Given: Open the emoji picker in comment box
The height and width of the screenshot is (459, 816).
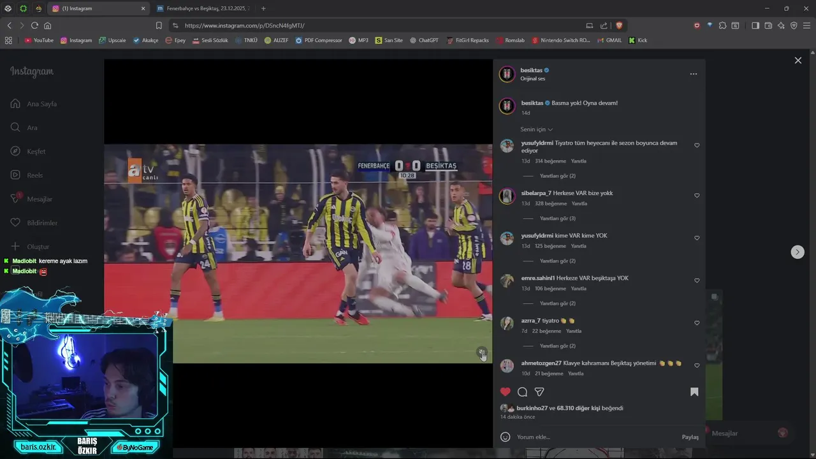Looking at the screenshot, I should pyautogui.click(x=506, y=437).
